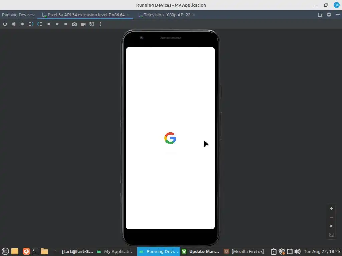Zoom out on the emulator display

point(332,217)
